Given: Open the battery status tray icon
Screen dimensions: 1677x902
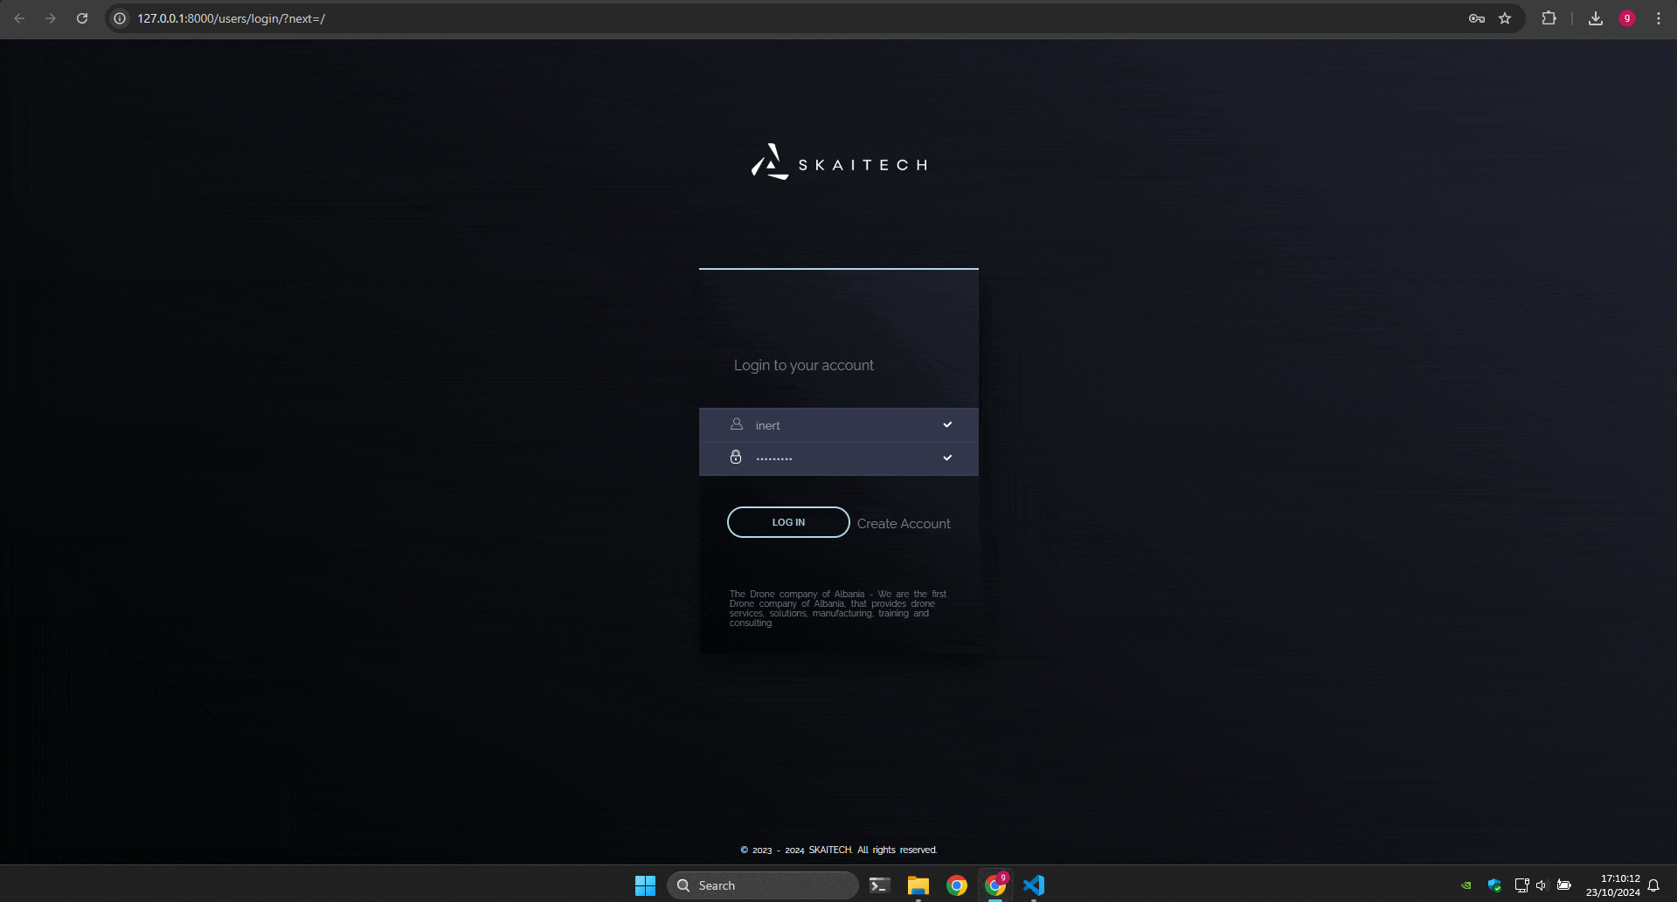Looking at the screenshot, I should pos(1564,885).
